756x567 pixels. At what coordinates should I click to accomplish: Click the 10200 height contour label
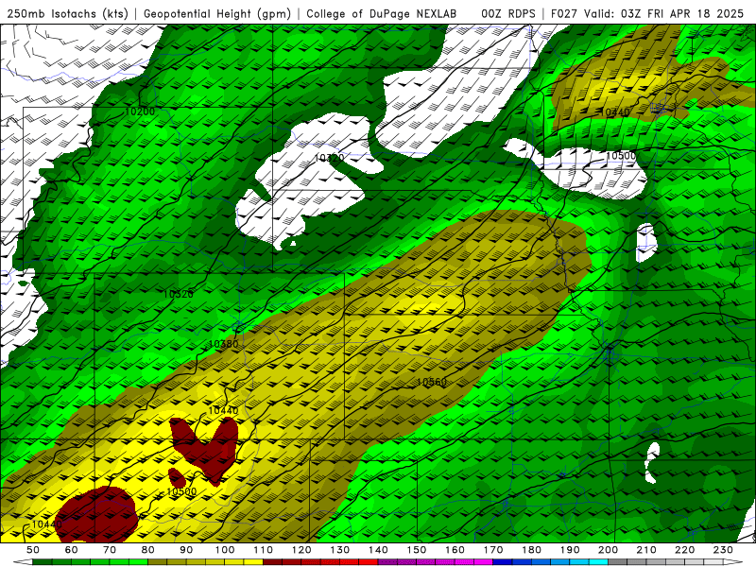coord(140,112)
